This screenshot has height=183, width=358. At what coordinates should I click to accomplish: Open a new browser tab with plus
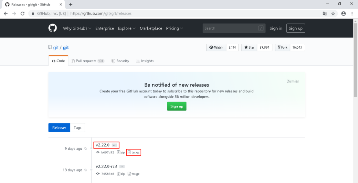click(71, 4)
